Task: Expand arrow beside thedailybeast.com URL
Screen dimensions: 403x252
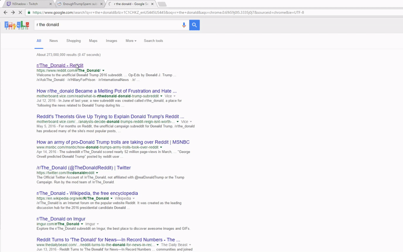Action: point(157,245)
